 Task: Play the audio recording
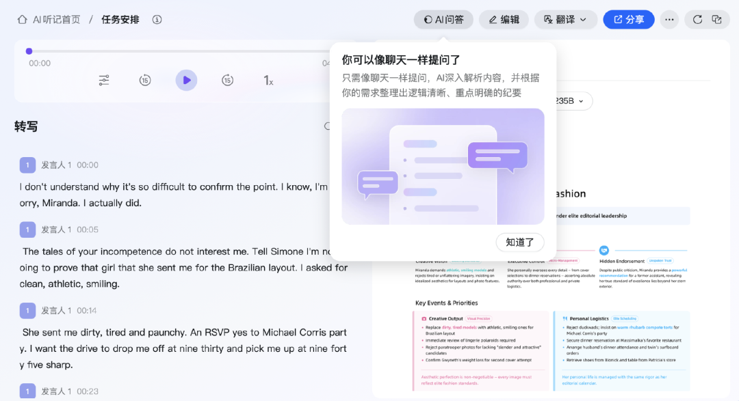pos(186,81)
